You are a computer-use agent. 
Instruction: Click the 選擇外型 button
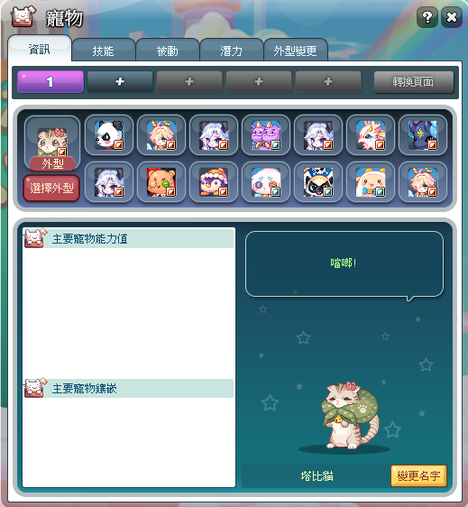click(x=51, y=189)
